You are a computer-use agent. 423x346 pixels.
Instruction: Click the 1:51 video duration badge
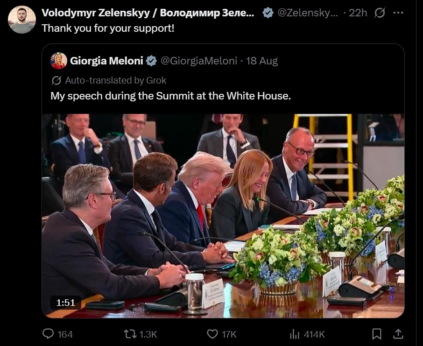tap(66, 303)
